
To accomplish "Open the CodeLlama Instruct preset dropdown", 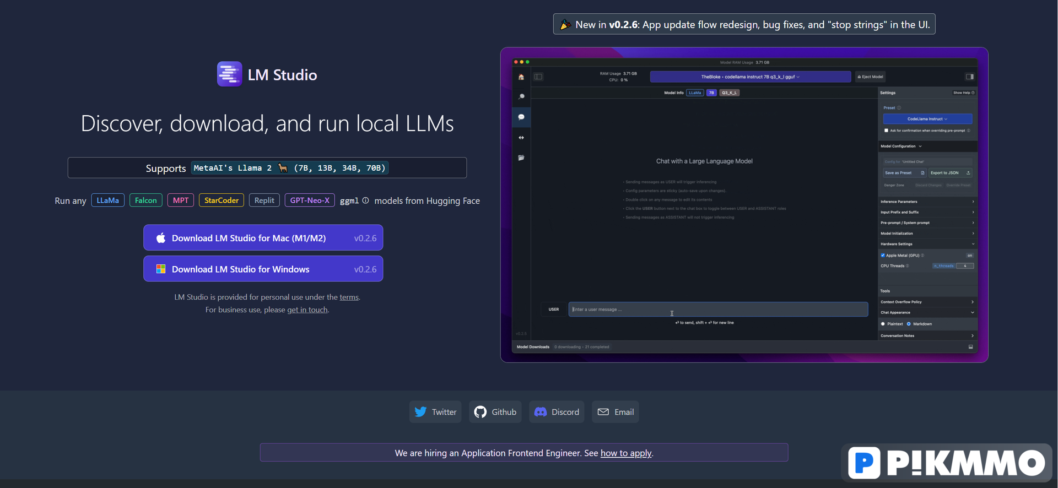I will click(x=927, y=119).
